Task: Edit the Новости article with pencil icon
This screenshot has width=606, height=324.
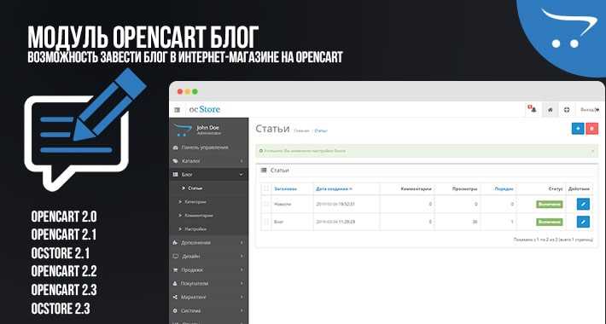Action: [583, 204]
